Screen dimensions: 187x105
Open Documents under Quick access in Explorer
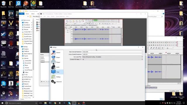[x=27, y=27]
